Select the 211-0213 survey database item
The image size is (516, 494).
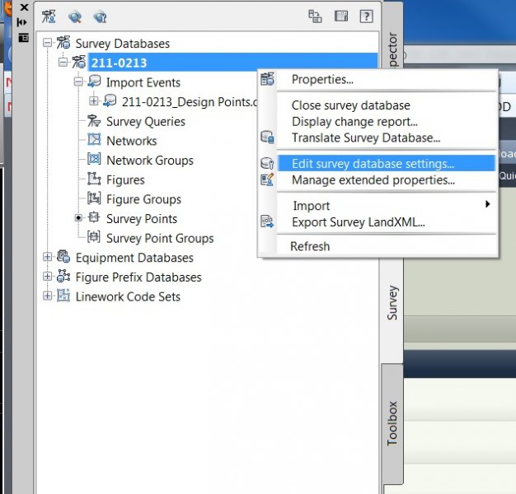pos(120,63)
